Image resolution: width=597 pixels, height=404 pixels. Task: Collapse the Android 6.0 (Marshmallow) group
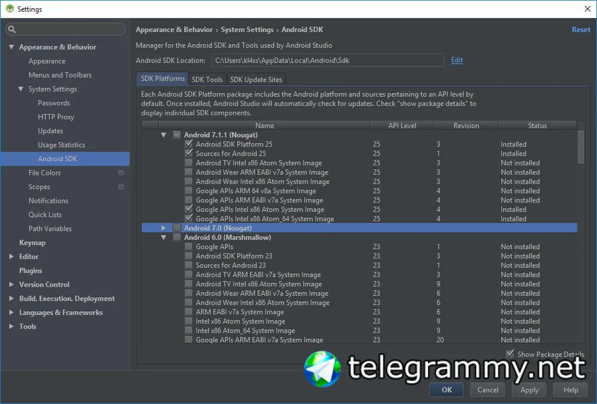[x=163, y=238]
